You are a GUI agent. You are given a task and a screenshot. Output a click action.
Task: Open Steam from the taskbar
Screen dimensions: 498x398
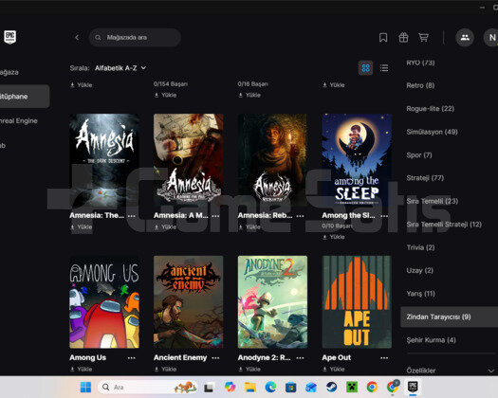332,387
